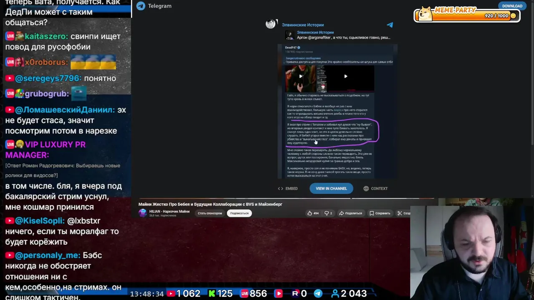Subscribe with the Подписаться button

(x=239, y=213)
